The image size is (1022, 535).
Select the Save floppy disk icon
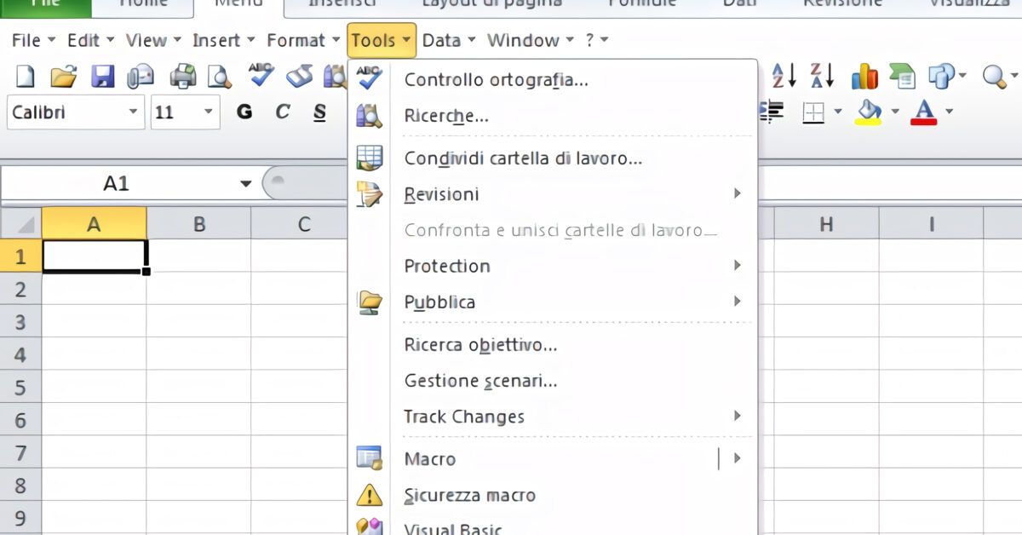click(104, 75)
